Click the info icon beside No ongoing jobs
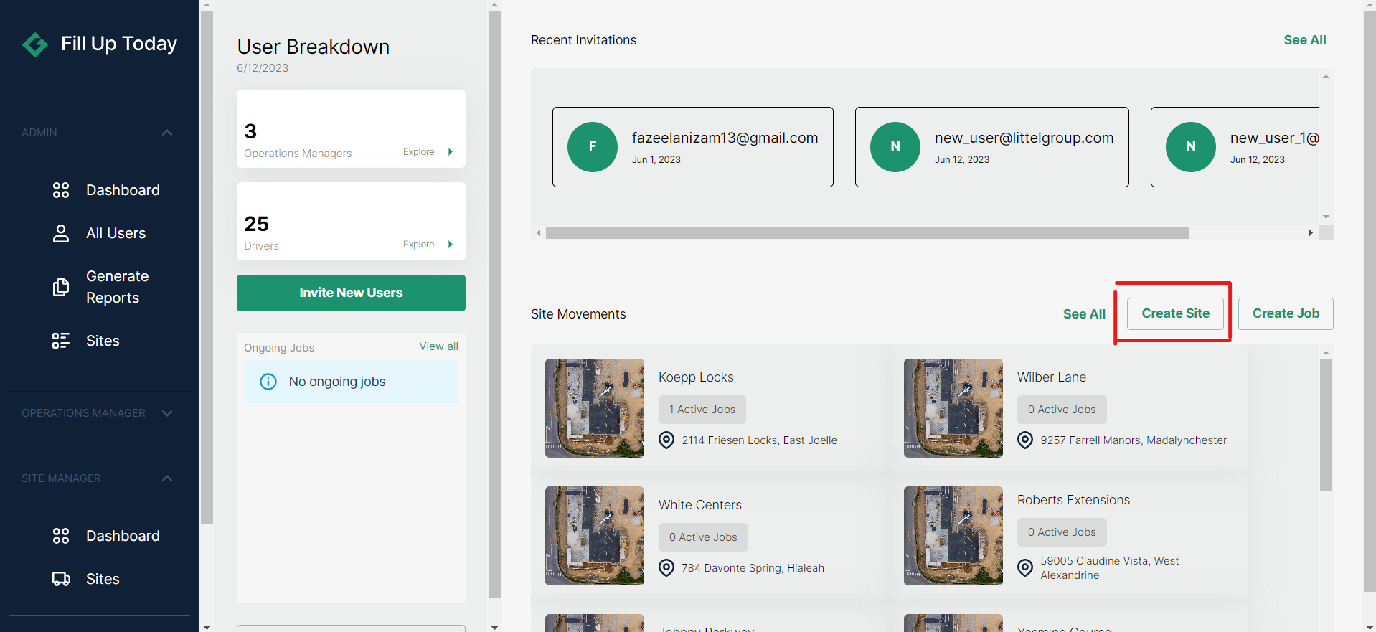 pos(268,382)
